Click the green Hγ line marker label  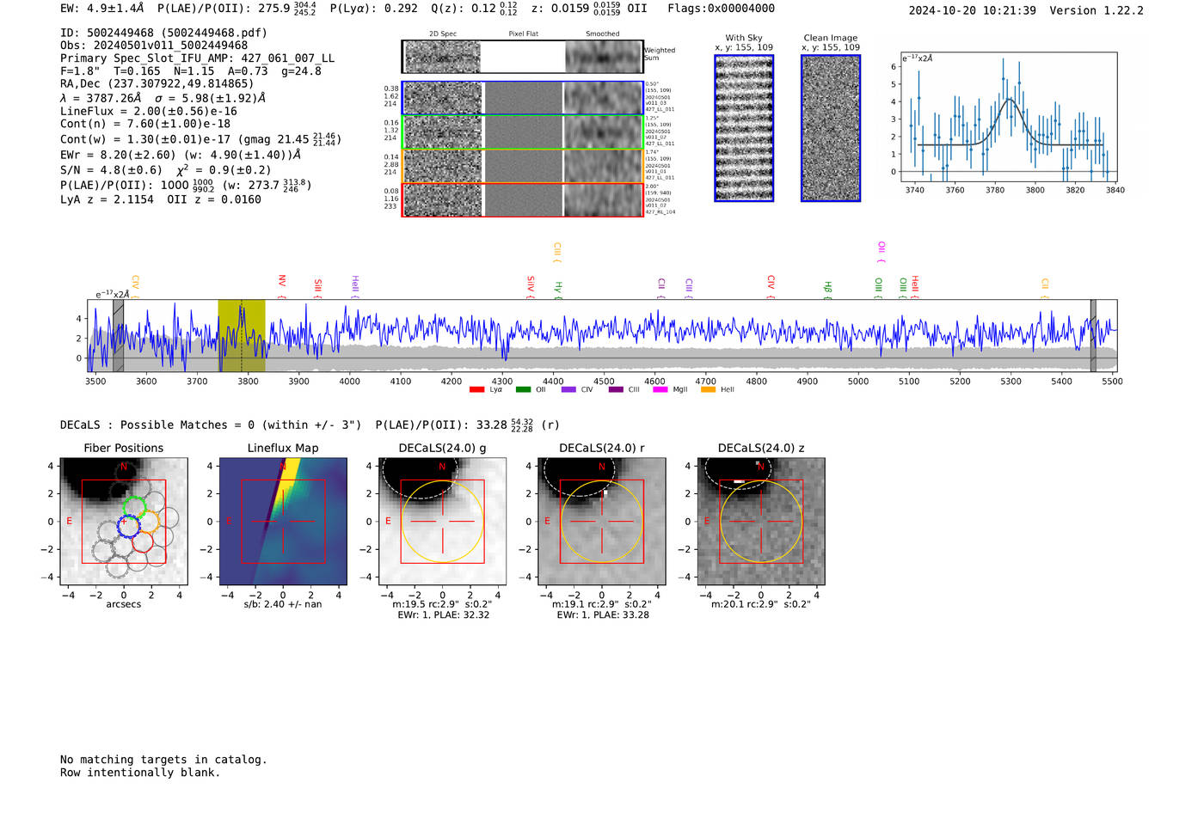tap(558, 290)
